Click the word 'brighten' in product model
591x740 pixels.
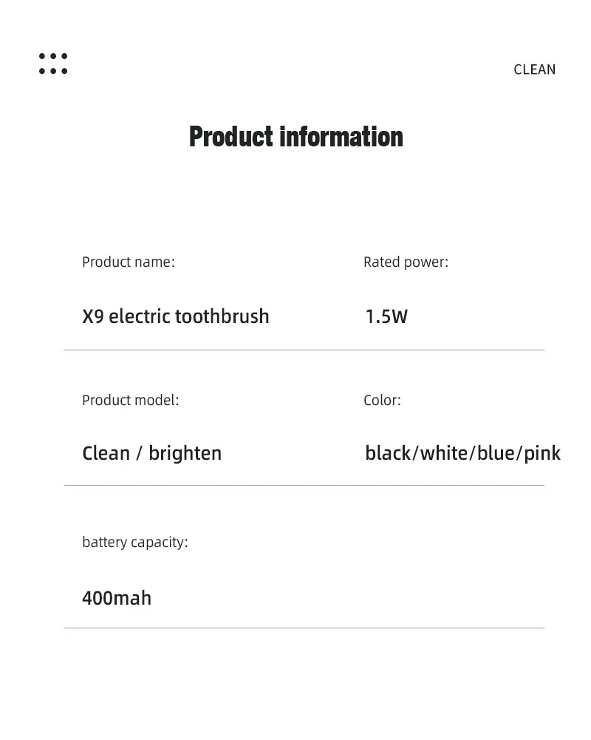[185, 453]
